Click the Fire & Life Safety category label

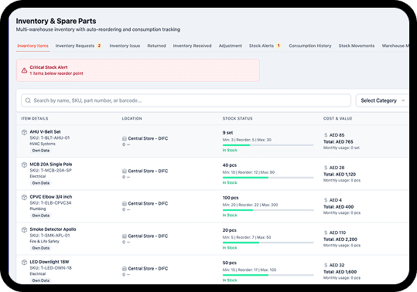44,241
